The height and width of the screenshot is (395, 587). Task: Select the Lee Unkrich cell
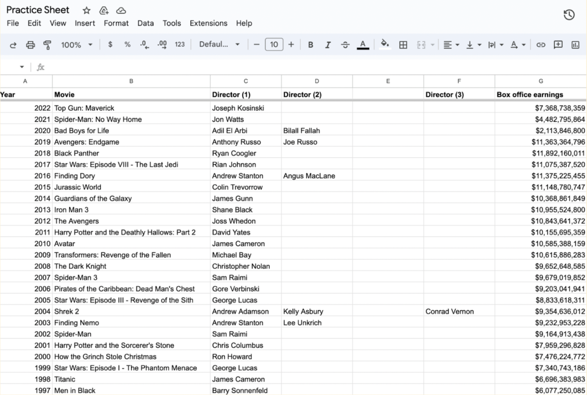(317, 323)
